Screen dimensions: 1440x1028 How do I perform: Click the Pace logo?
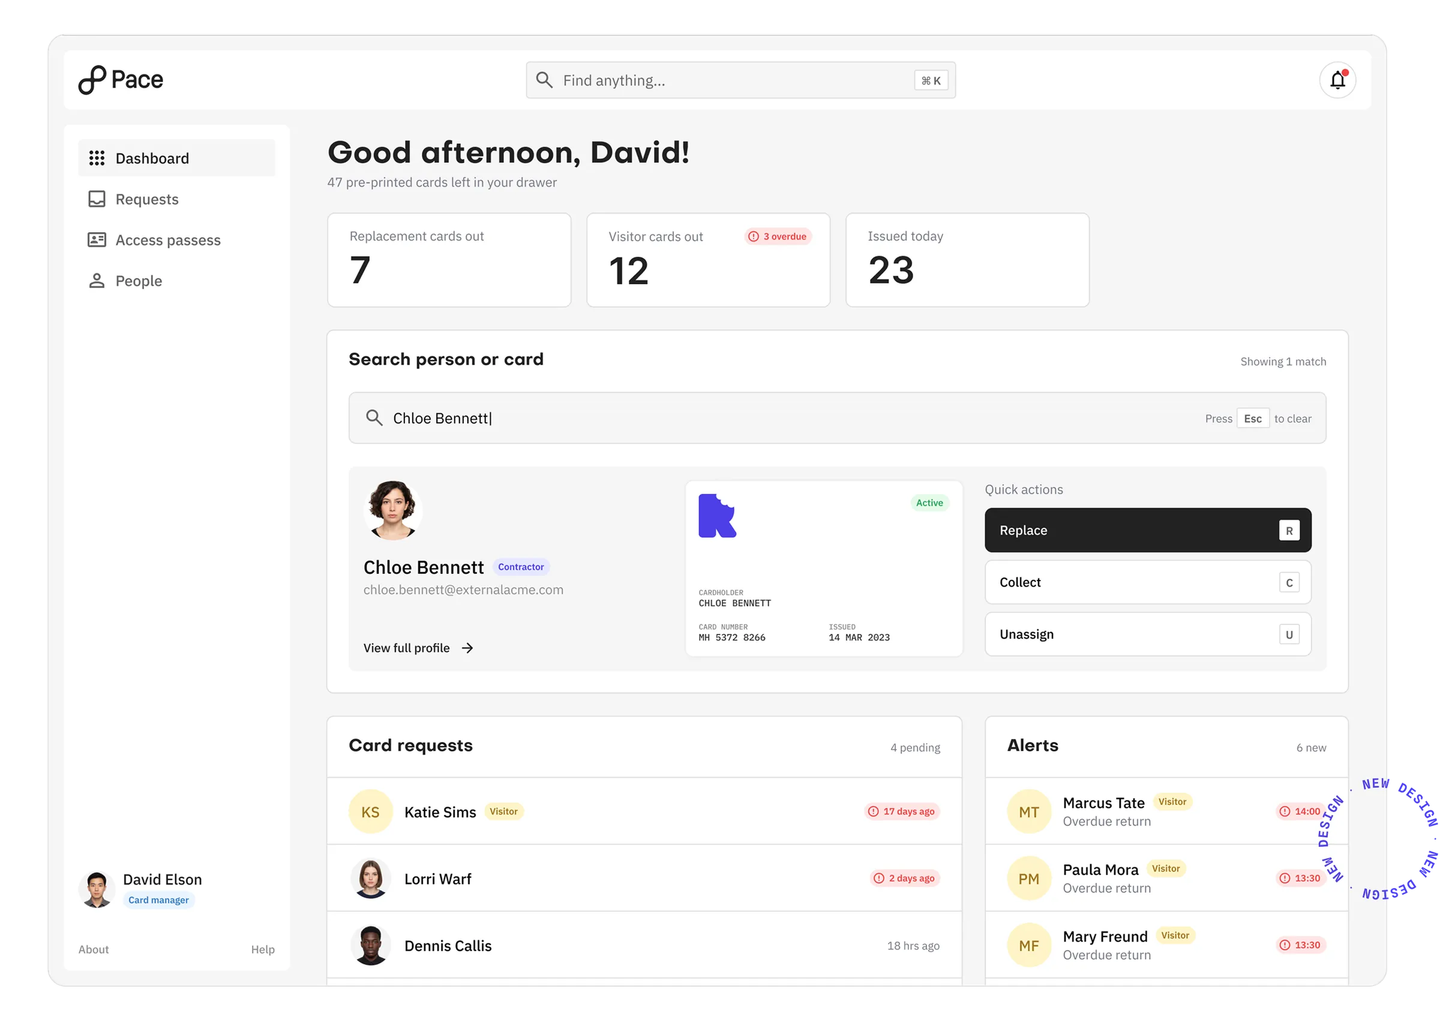[x=121, y=80]
